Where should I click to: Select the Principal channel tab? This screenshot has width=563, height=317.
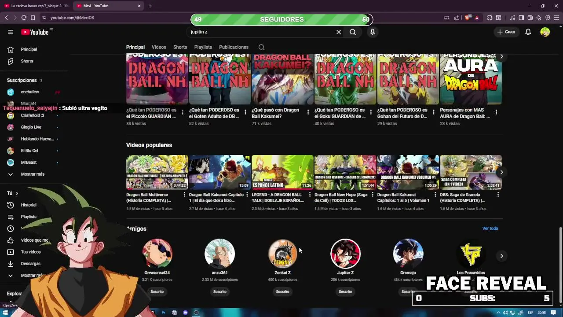click(x=135, y=47)
